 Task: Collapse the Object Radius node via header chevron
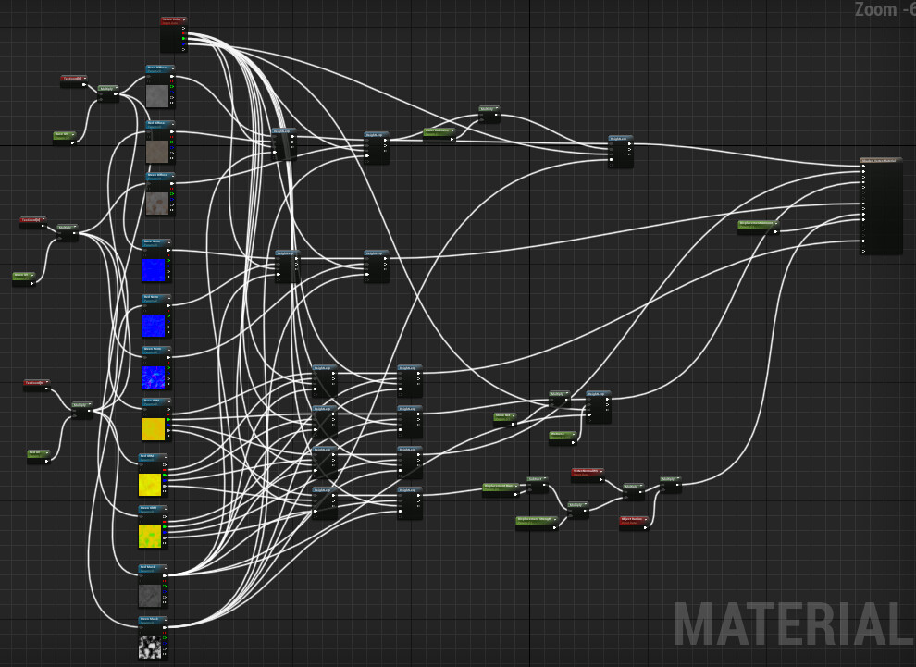[x=646, y=519]
